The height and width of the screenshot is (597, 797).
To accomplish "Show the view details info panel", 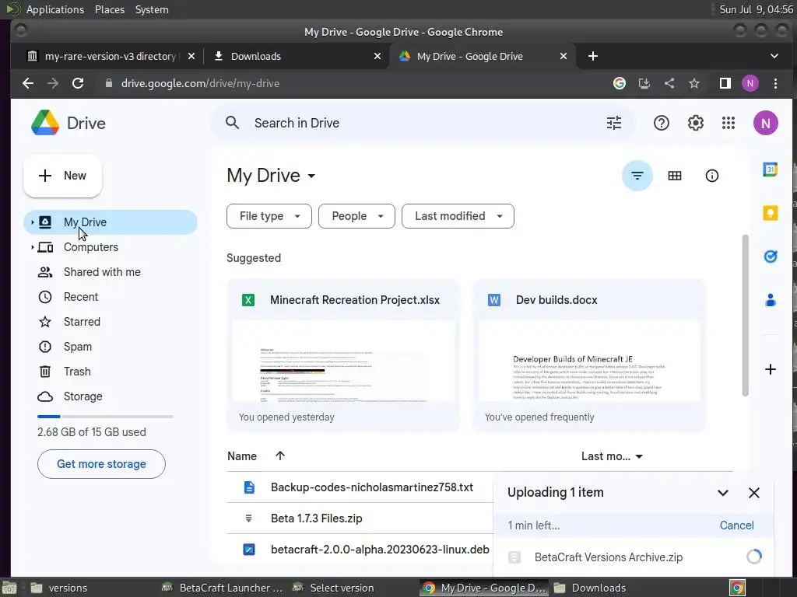I will pos(711,176).
